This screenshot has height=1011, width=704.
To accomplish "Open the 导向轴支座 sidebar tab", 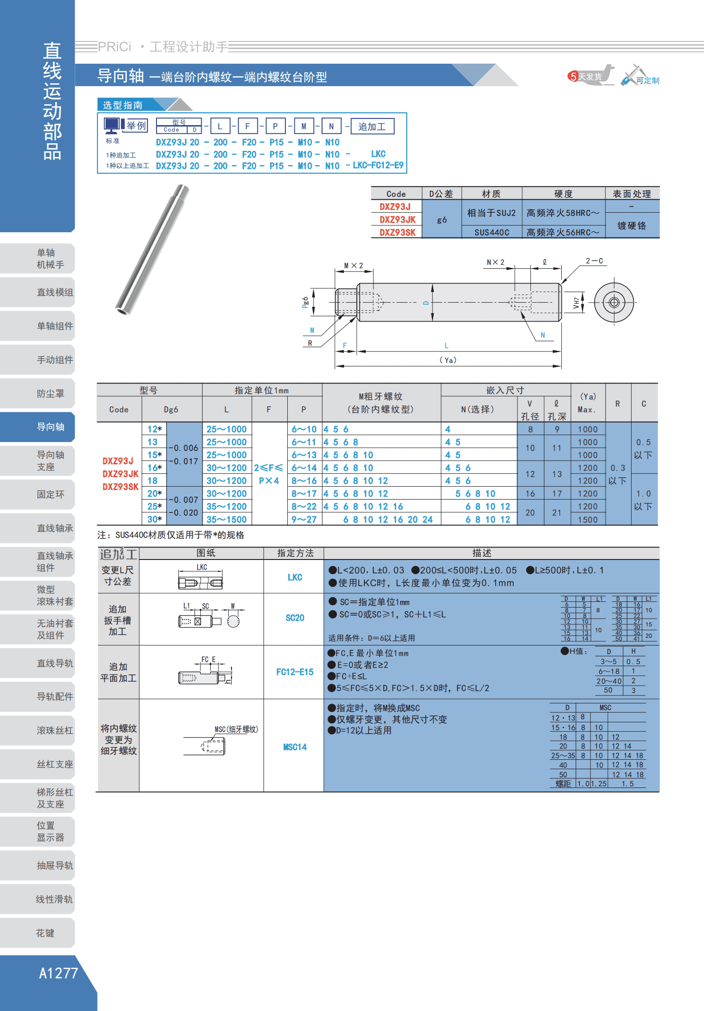I will point(38,461).
